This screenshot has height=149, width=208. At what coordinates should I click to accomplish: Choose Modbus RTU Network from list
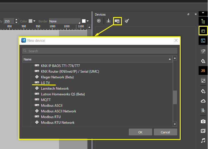[58, 122]
